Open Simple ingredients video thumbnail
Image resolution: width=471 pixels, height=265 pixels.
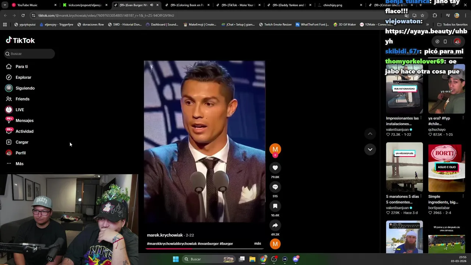(x=446, y=167)
